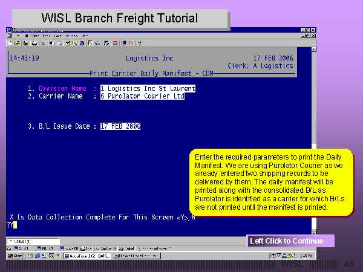The image size is (363, 272).
Task: Open the Window menu
Action: pos(71,36)
